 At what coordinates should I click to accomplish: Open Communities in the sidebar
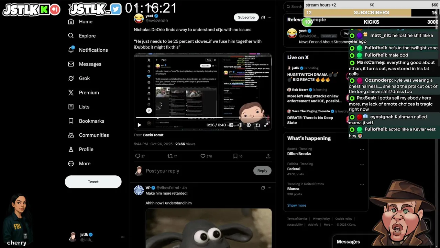tap(88, 135)
